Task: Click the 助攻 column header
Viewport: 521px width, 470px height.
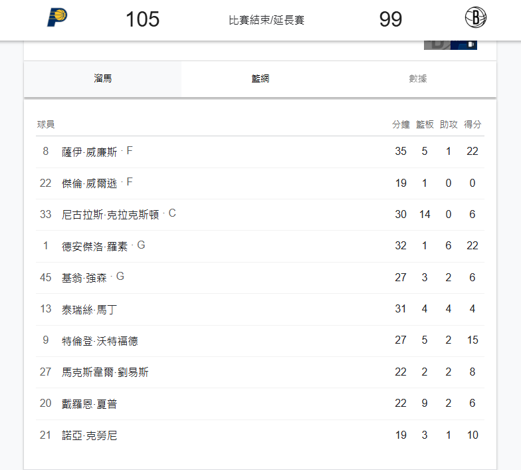Action: click(x=449, y=124)
